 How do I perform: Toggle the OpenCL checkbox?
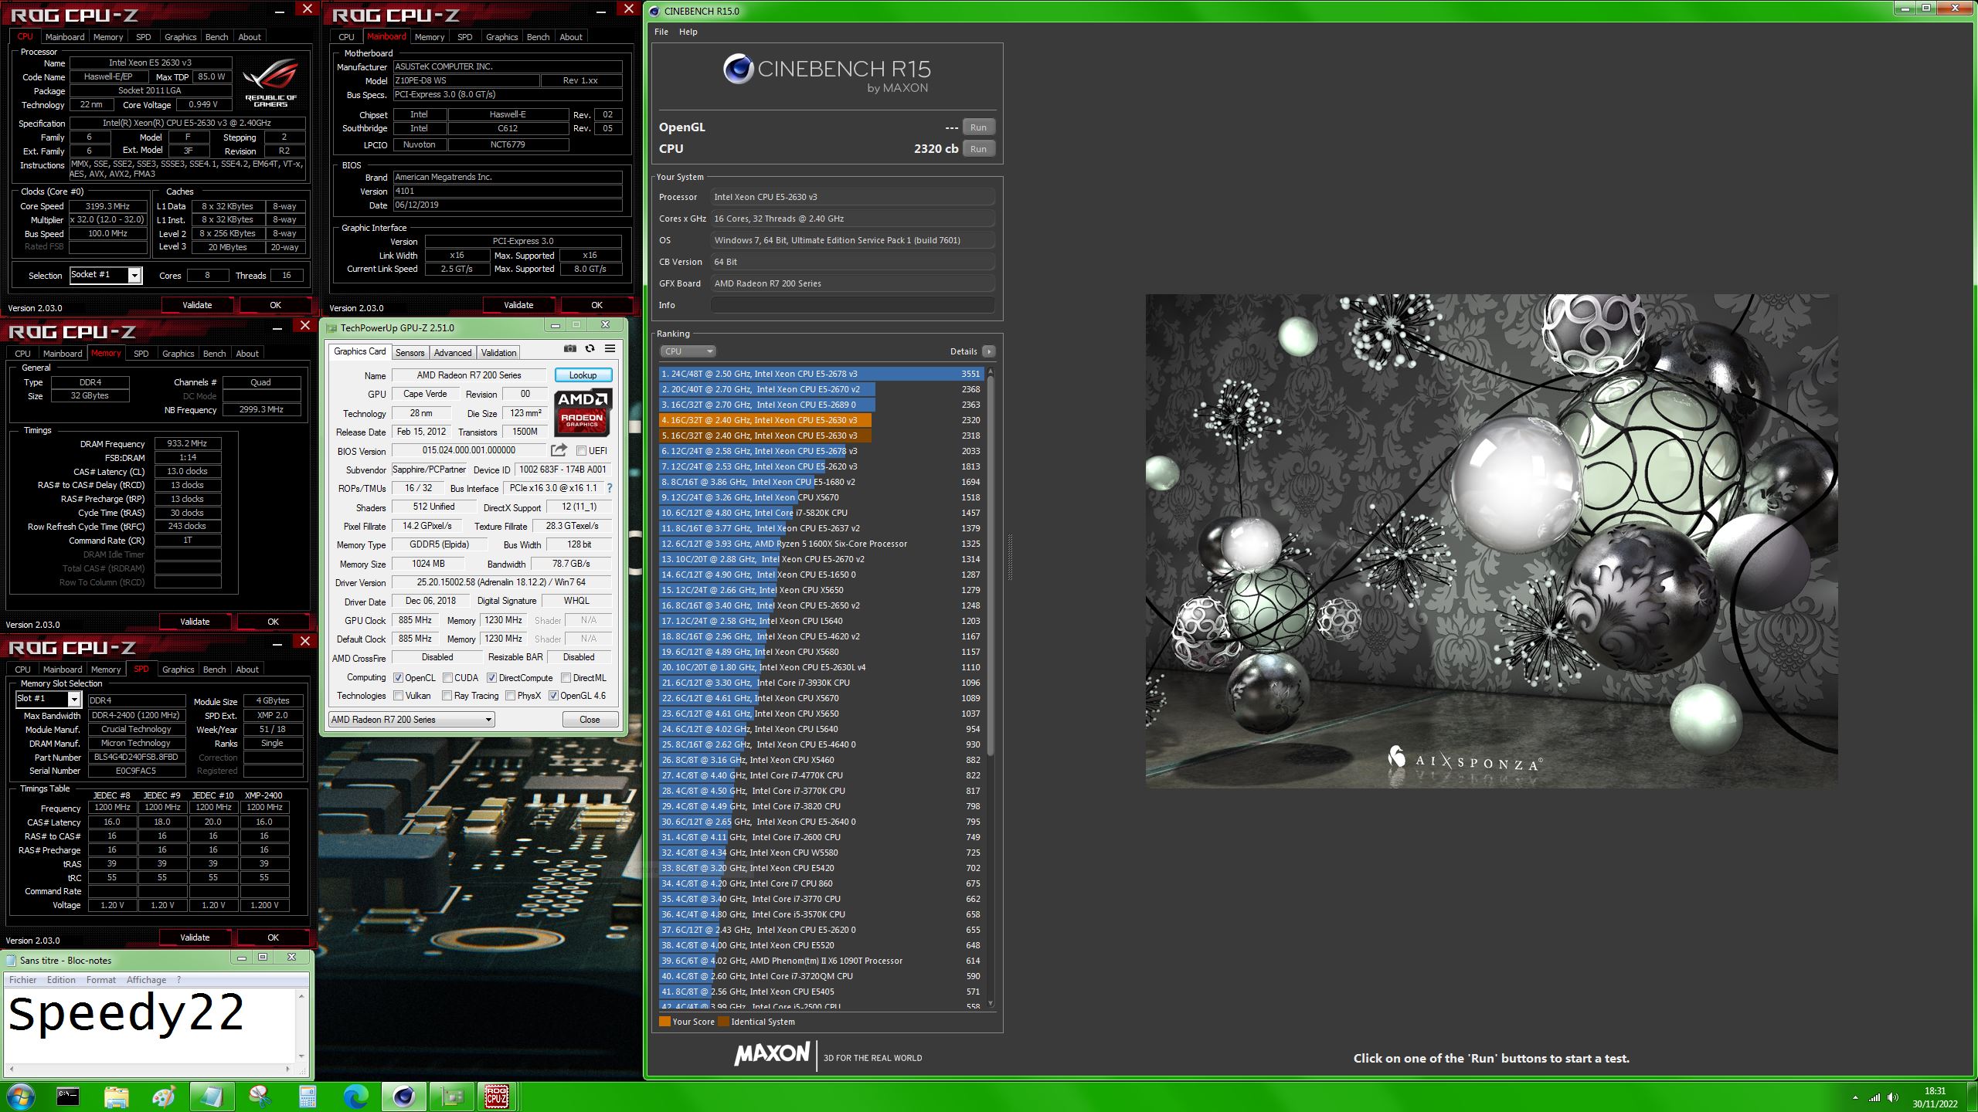[398, 678]
